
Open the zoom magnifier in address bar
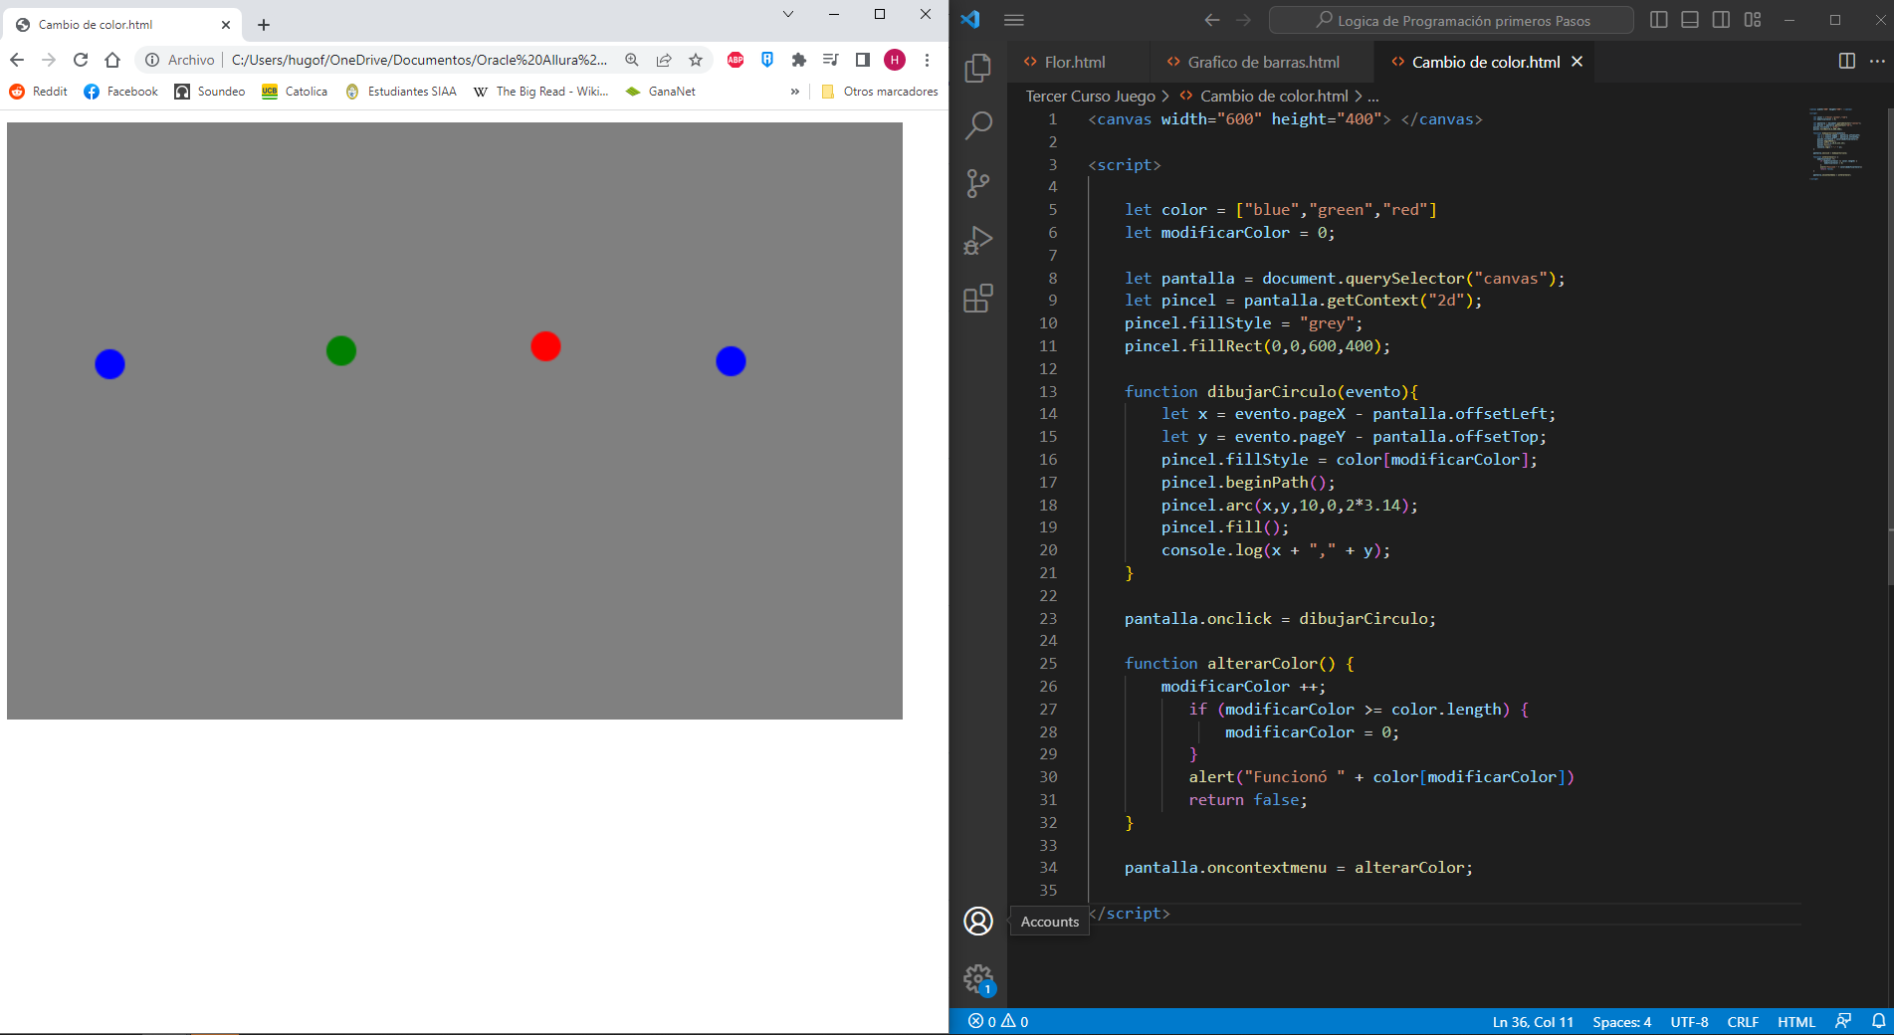pyautogui.click(x=632, y=60)
